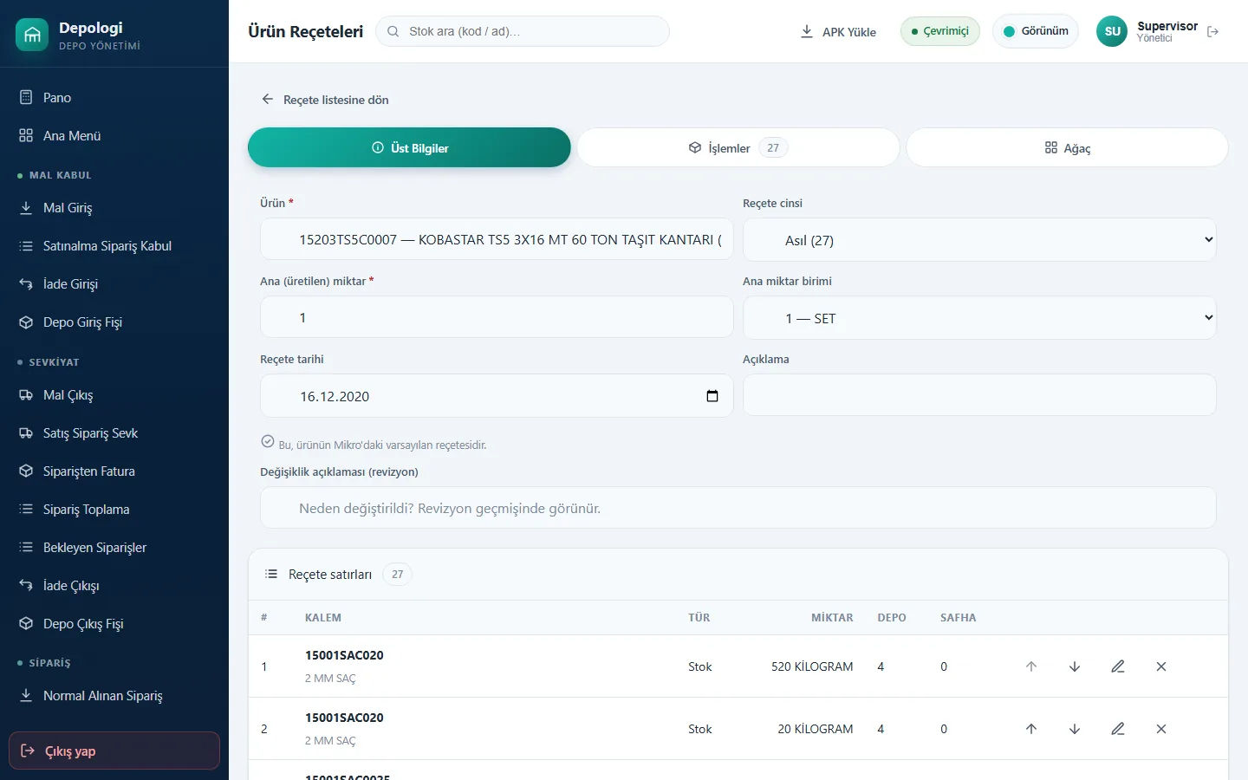Click the logout icon beside Supervisor
Screen dimensions: 1248x780
coord(1212,31)
